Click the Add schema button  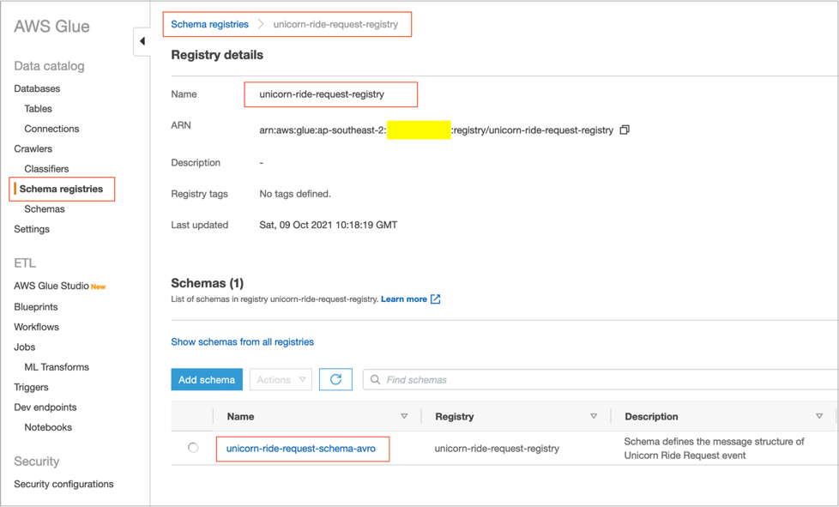(207, 380)
